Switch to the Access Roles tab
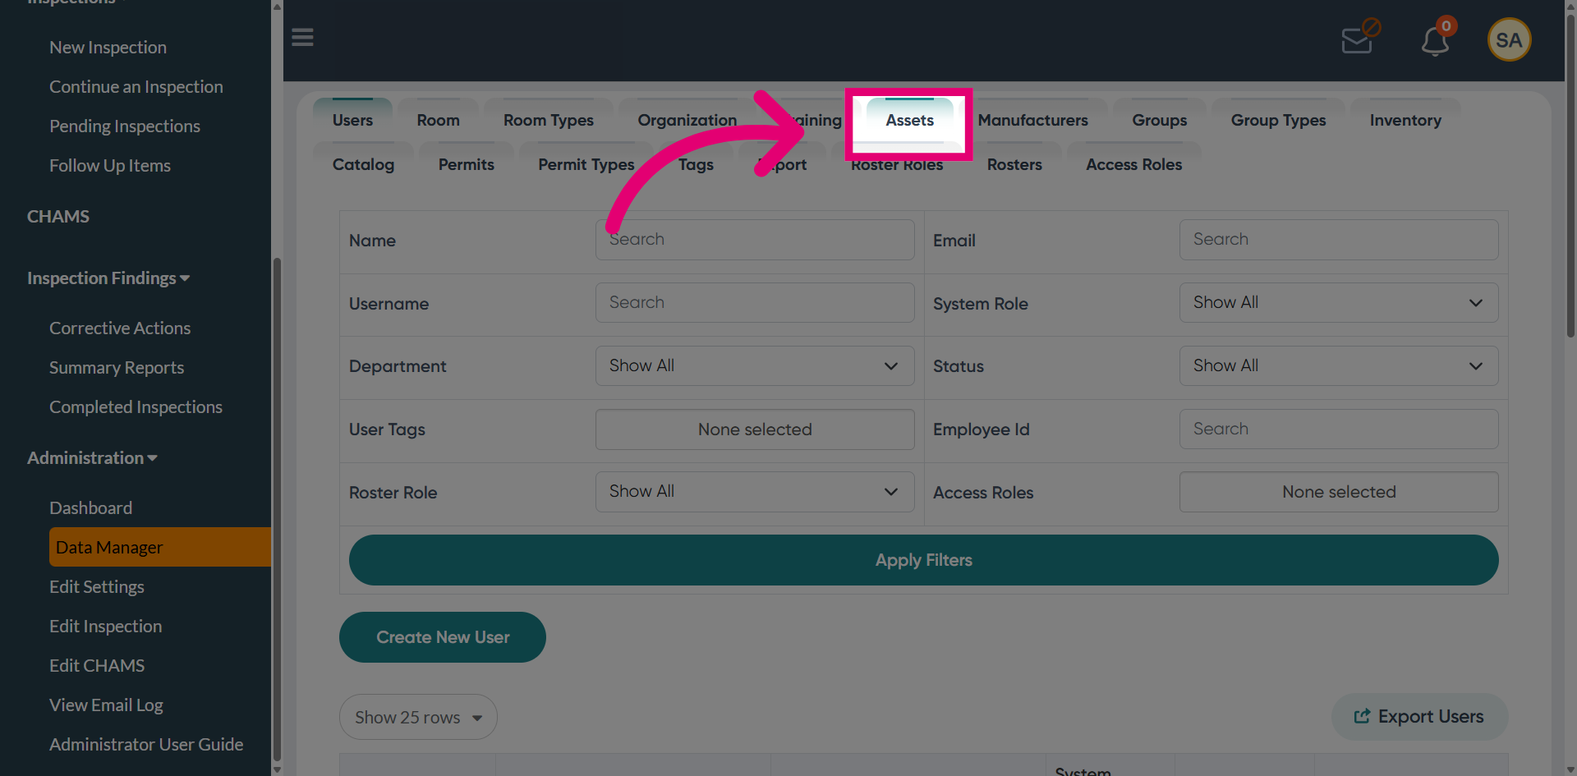Image resolution: width=1577 pixels, height=776 pixels. click(x=1133, y=164)
